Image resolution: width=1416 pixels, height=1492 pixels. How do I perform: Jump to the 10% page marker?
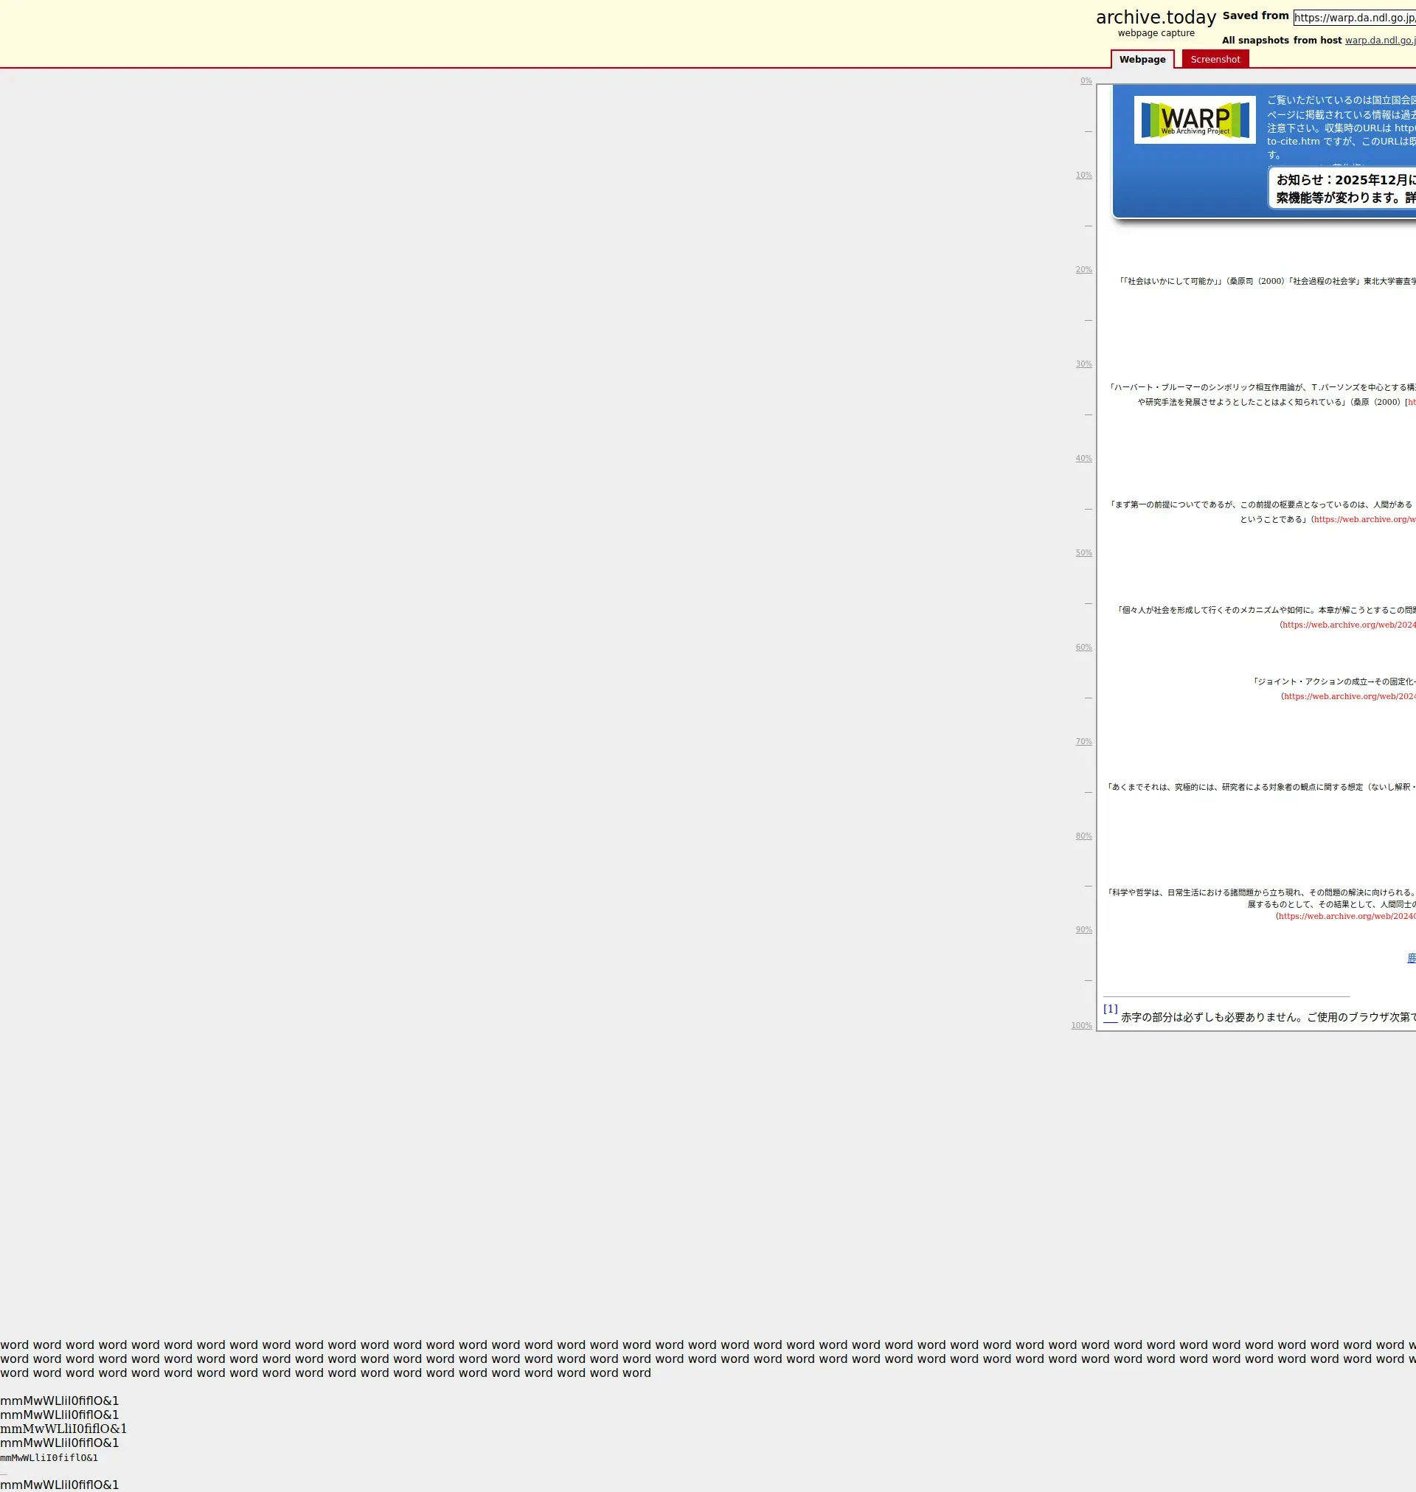pos(1083,175)
